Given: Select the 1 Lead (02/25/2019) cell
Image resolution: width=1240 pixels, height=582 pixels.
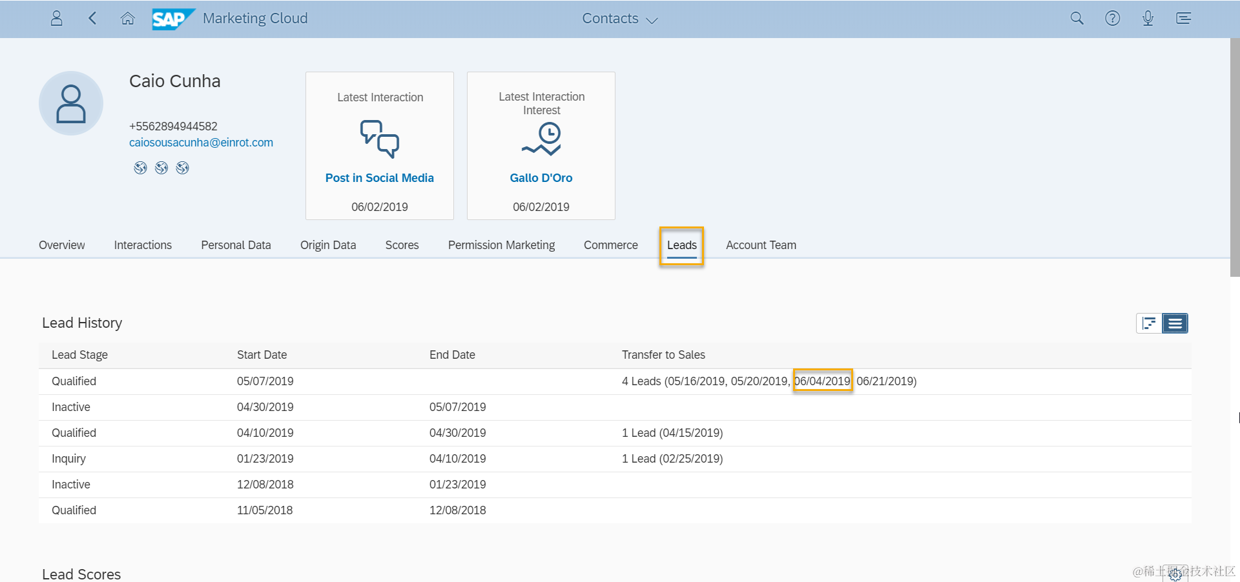Looking at the screenshot, I should tap(672, 459).
